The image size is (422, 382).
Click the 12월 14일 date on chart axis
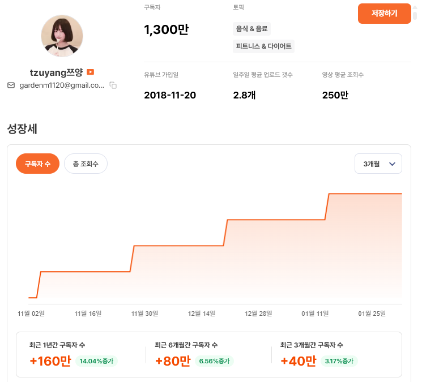pyautogui.click(x=202, y=313)
